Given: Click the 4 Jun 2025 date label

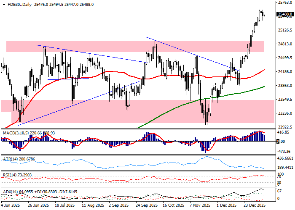Looking at the screenshot, I should [11, 206].
